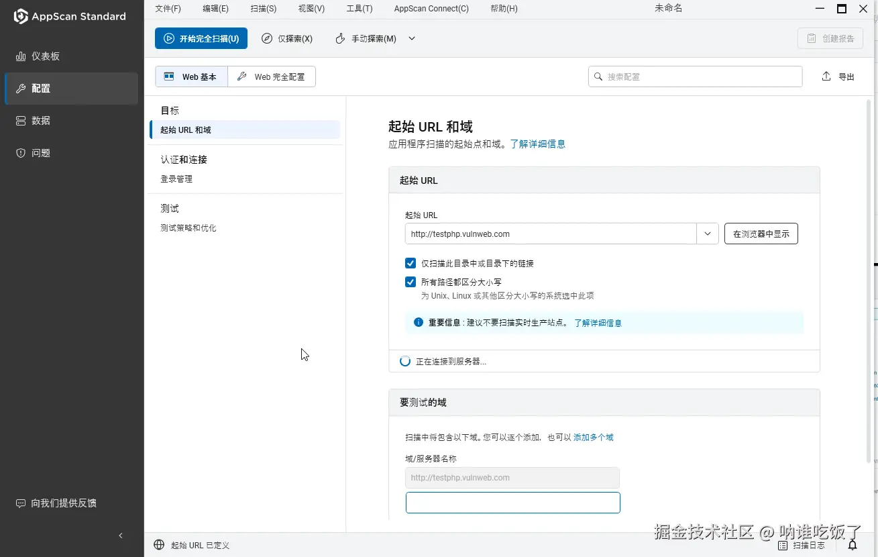Open the 帮助(H) menu

click(x=504, y=9)
